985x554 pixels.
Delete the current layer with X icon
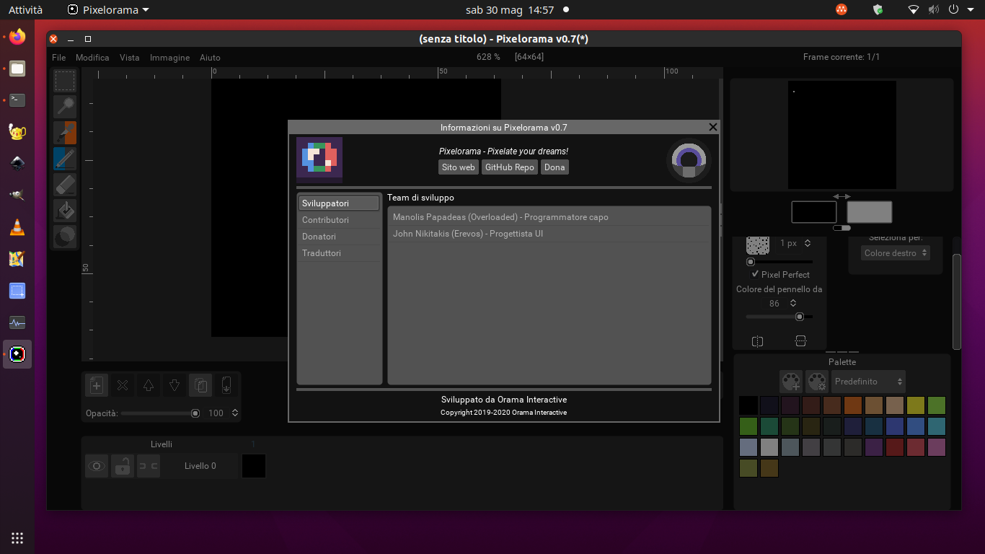[x=123, y=385]
